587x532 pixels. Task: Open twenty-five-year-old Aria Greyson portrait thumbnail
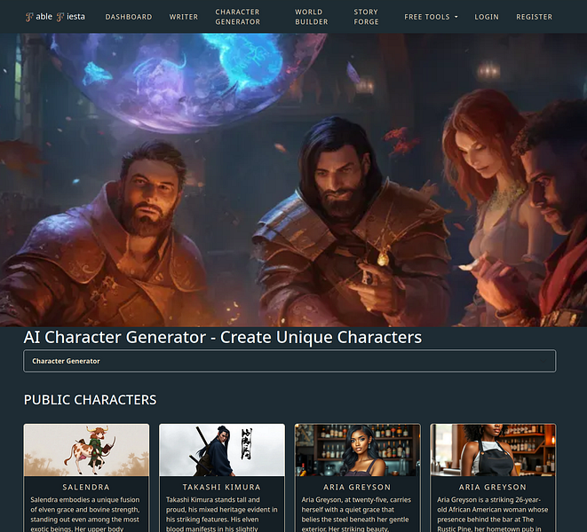pos(358,450)
